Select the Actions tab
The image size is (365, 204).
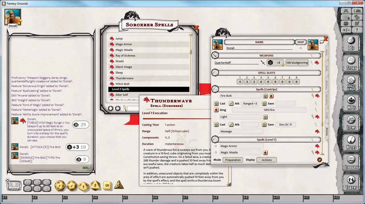click(327, 132)
